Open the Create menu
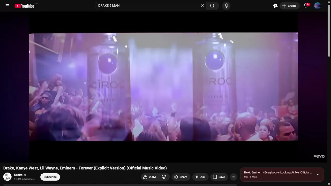331x186 pixels. coord(290,6)
